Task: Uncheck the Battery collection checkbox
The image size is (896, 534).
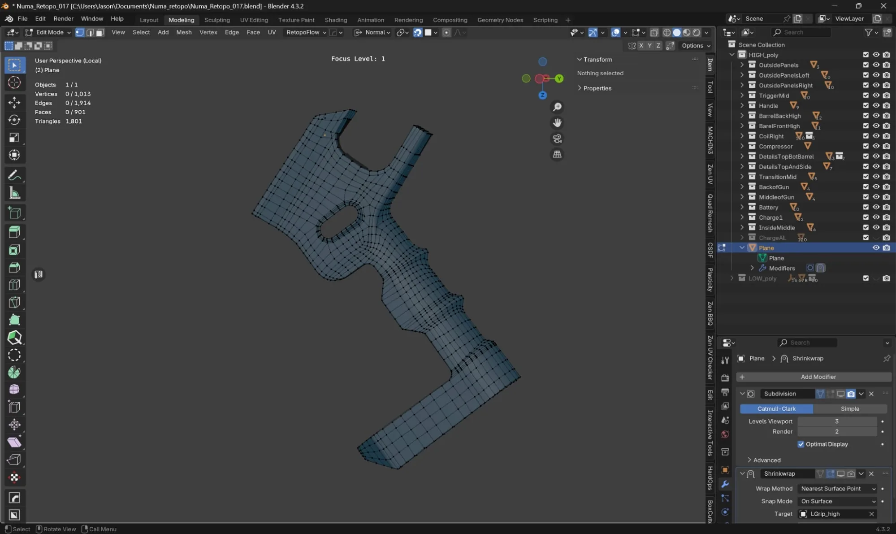Action: 866,207
